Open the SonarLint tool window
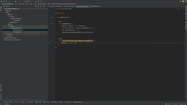Screen dimensions: 187x105 (x=68, y=102)
